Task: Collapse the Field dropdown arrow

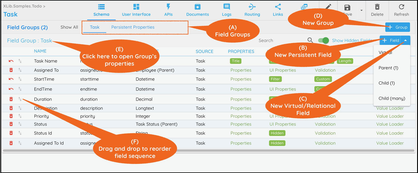Action: click(405, 41)
